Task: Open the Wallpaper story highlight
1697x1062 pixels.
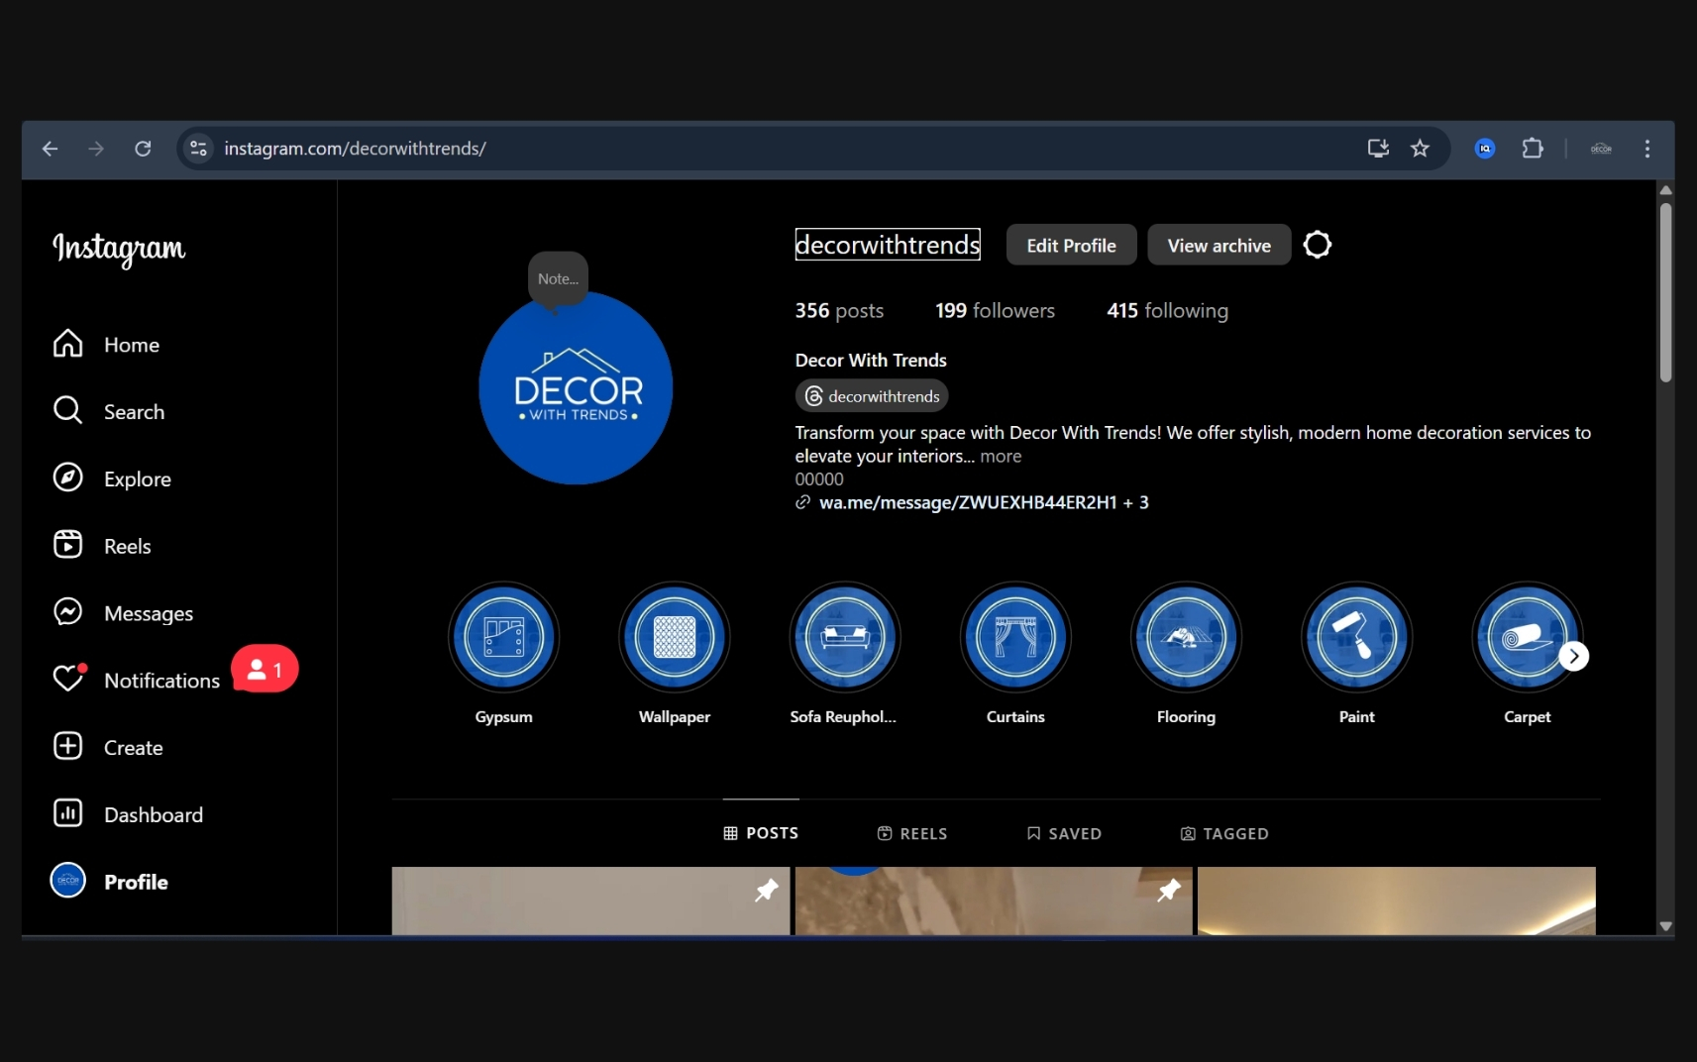Action: point(675,637)
